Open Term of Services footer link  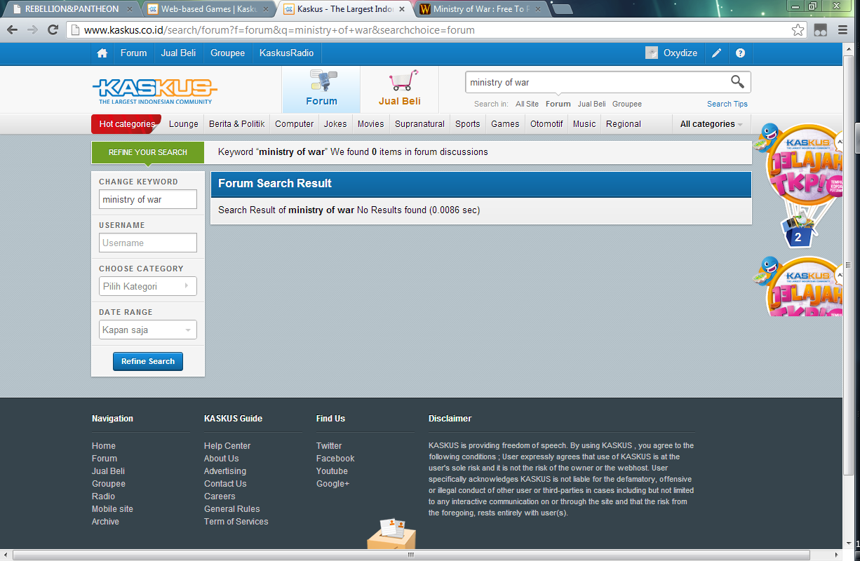236,522
